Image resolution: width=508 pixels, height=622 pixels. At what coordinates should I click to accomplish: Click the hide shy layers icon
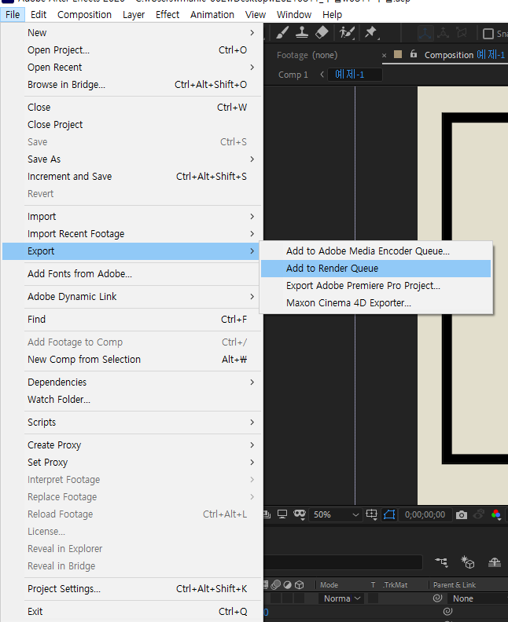pyautogui.click(x=495, y=562)
